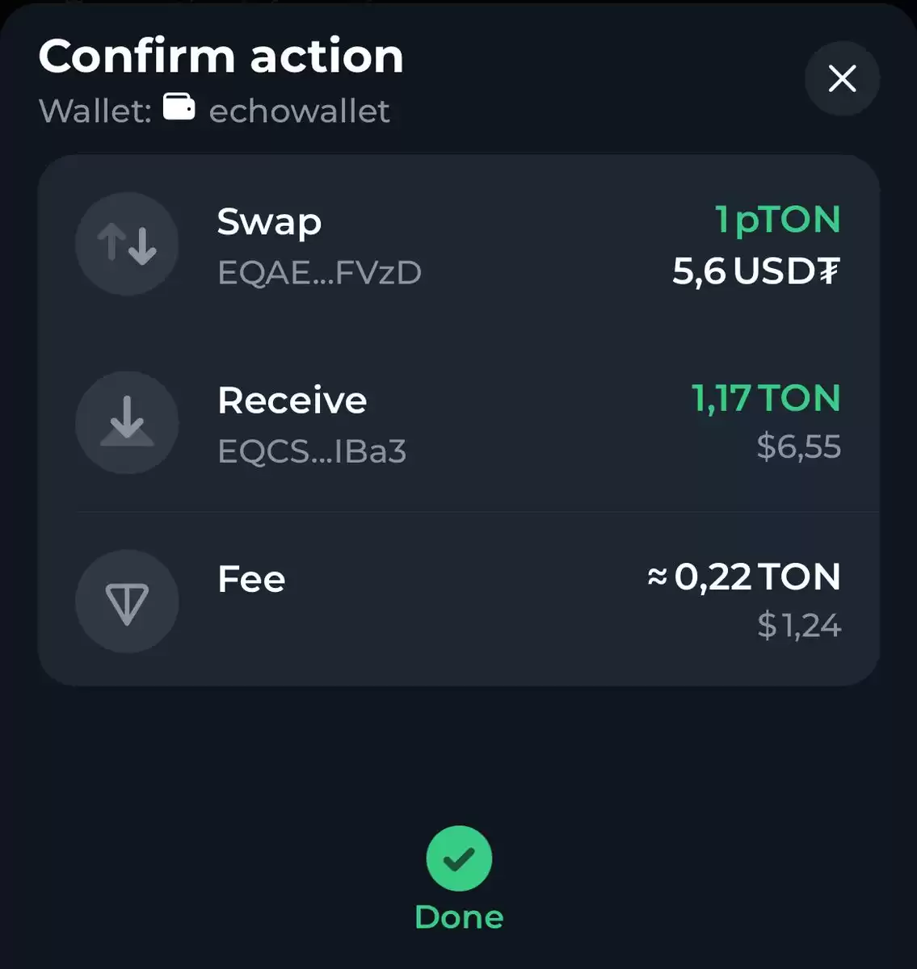This screenshot has width=917, height=969.
Task: Click the $1,24 fee value
Action: [x=799, y=626]
